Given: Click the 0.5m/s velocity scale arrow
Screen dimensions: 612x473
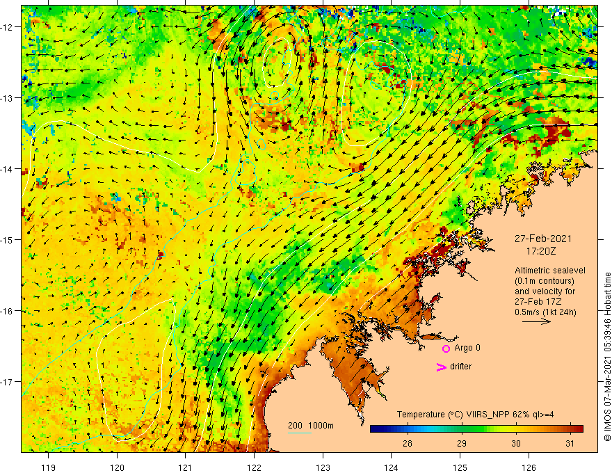Looking at the screenshot, I should pos(536,321).
